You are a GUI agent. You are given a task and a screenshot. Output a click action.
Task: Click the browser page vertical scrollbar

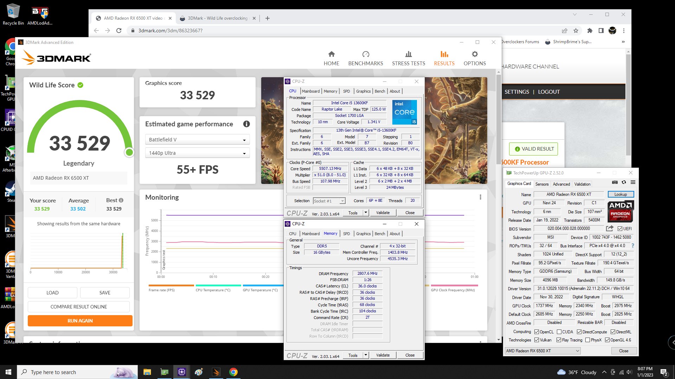tap(628, 105)
